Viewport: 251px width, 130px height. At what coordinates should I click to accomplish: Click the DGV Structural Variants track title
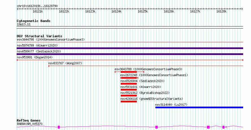click(39, 36)
